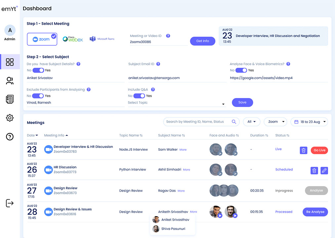This screenshot has width=335, height=238.
Task: Delete the HR Discussion meeting via trash icon
Action: [x=314, y=171]
